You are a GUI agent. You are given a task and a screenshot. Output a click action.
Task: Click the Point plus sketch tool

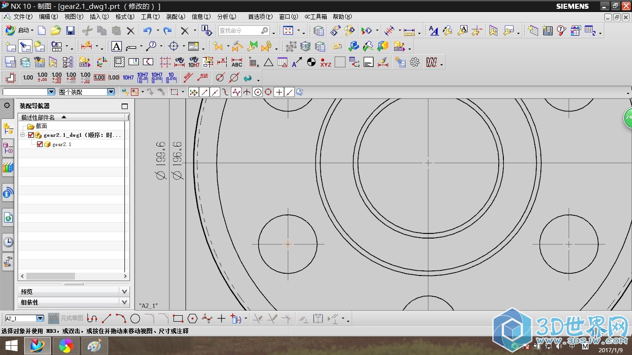click(x=221, y=318)
